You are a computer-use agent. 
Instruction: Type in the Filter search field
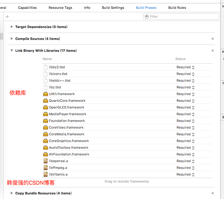point(184,16)
